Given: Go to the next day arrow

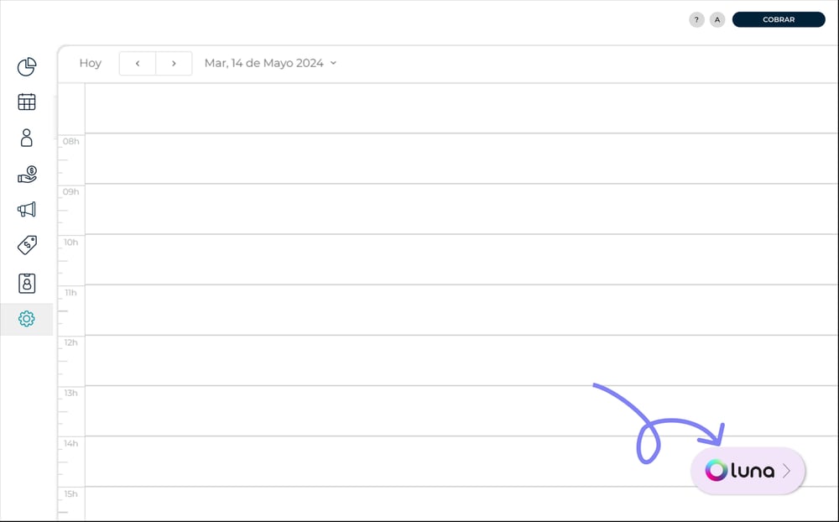Looking at the screenshot, I should (174, 63).
